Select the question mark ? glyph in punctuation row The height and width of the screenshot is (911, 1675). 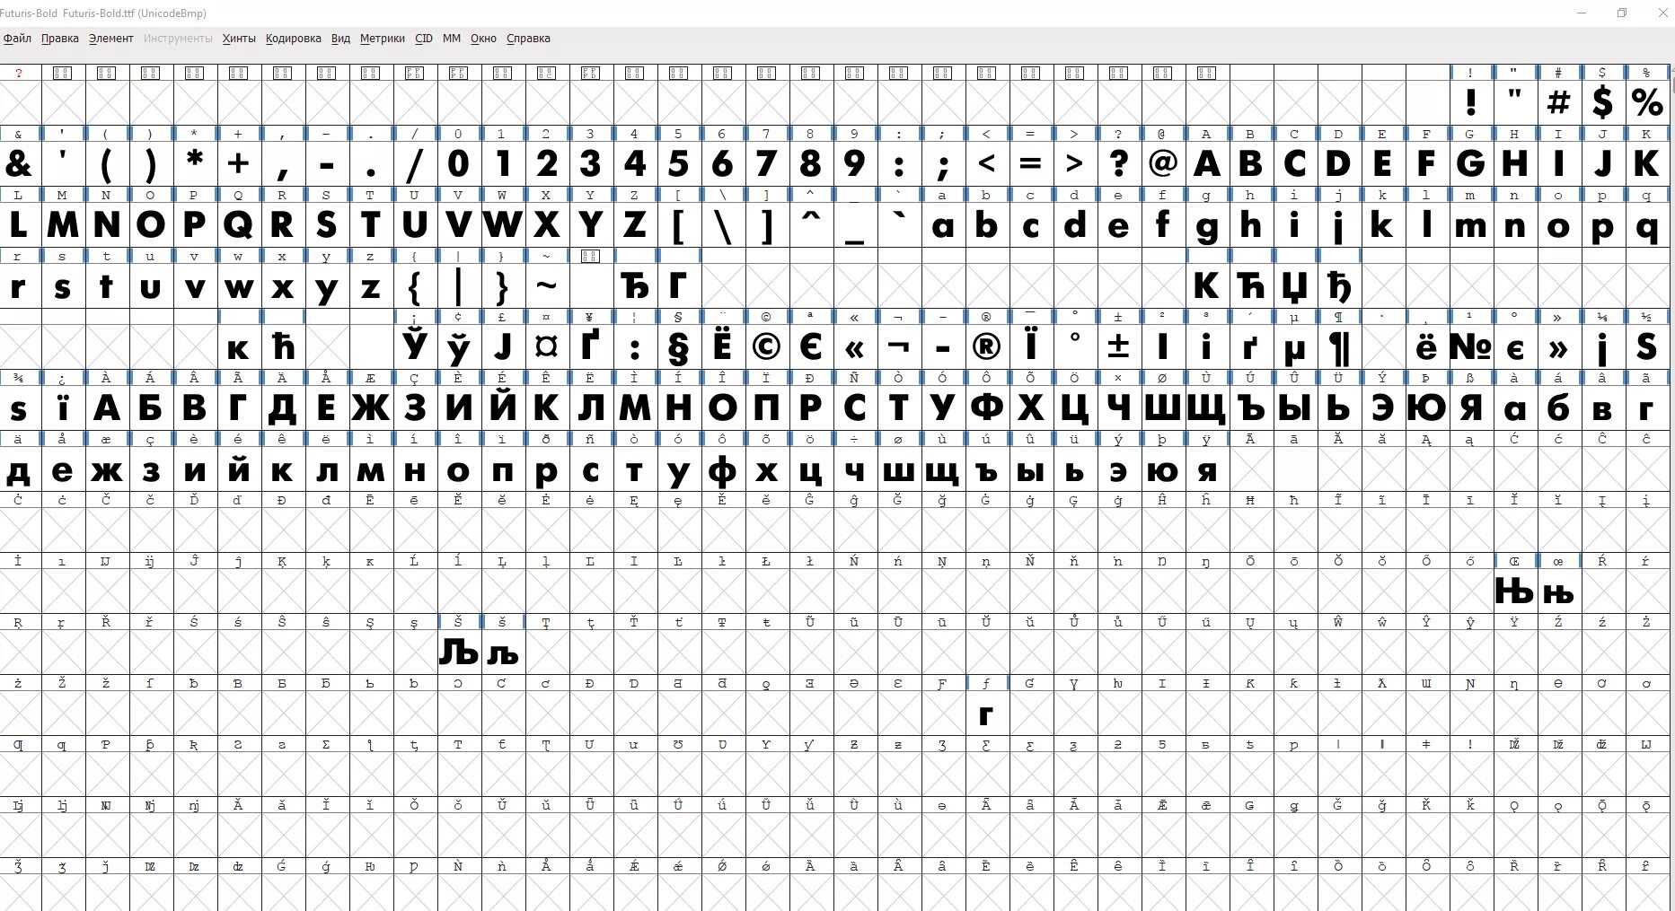[x=1119, y=163]
